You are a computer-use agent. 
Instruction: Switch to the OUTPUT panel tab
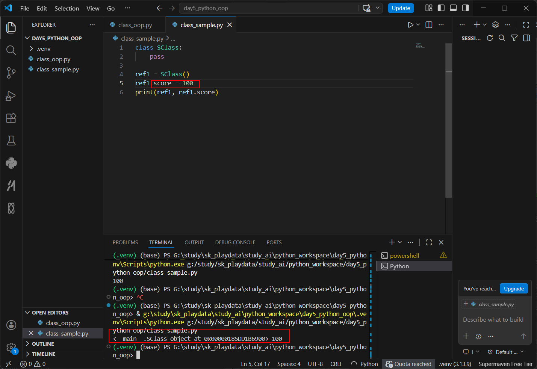(194, 242)
